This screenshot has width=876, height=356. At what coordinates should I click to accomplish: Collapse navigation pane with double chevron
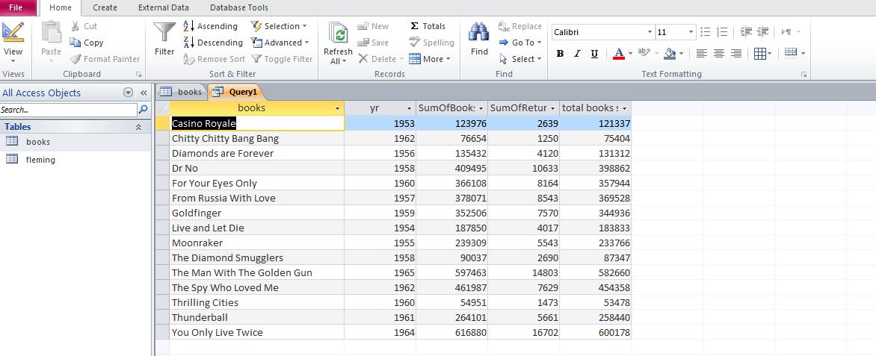point(144,93)
